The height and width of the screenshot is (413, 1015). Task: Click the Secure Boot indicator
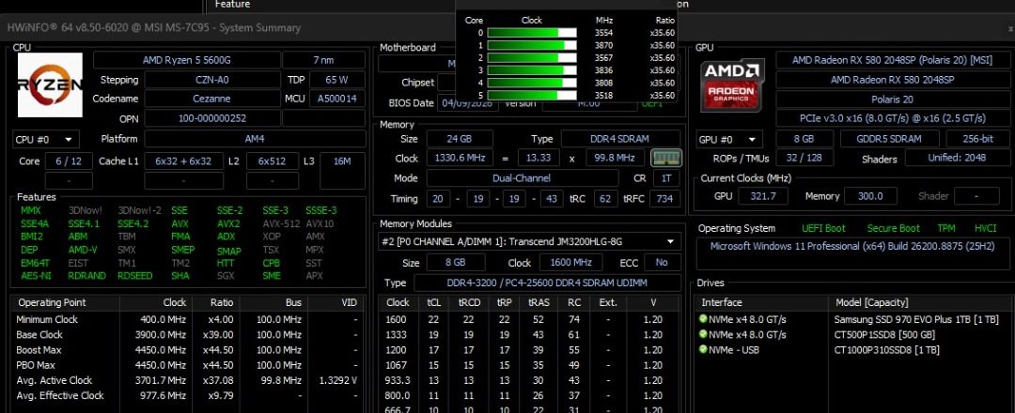[894, 228]
